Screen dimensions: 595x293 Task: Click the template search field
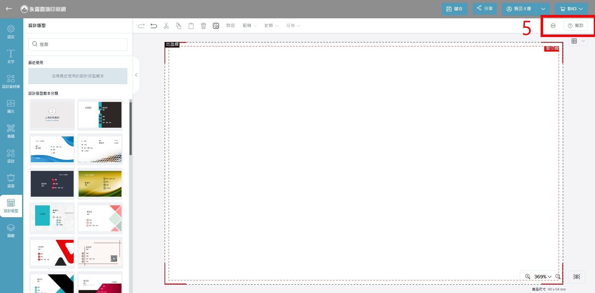pos(78,44)
